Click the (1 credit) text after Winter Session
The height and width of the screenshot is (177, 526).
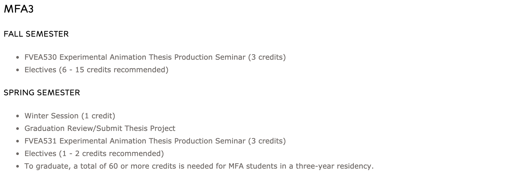(98, 116)
